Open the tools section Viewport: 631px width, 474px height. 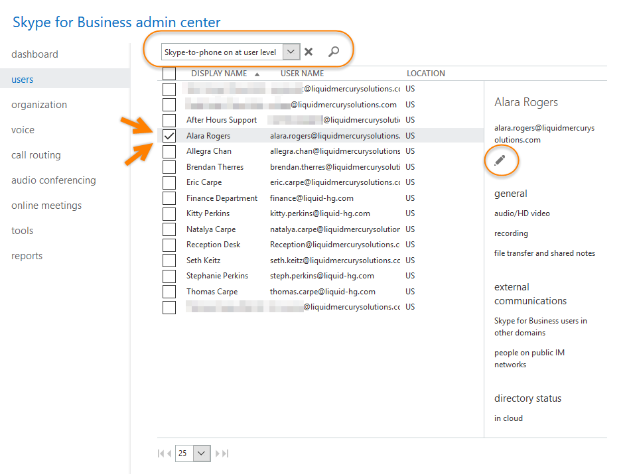click(22, 231)
